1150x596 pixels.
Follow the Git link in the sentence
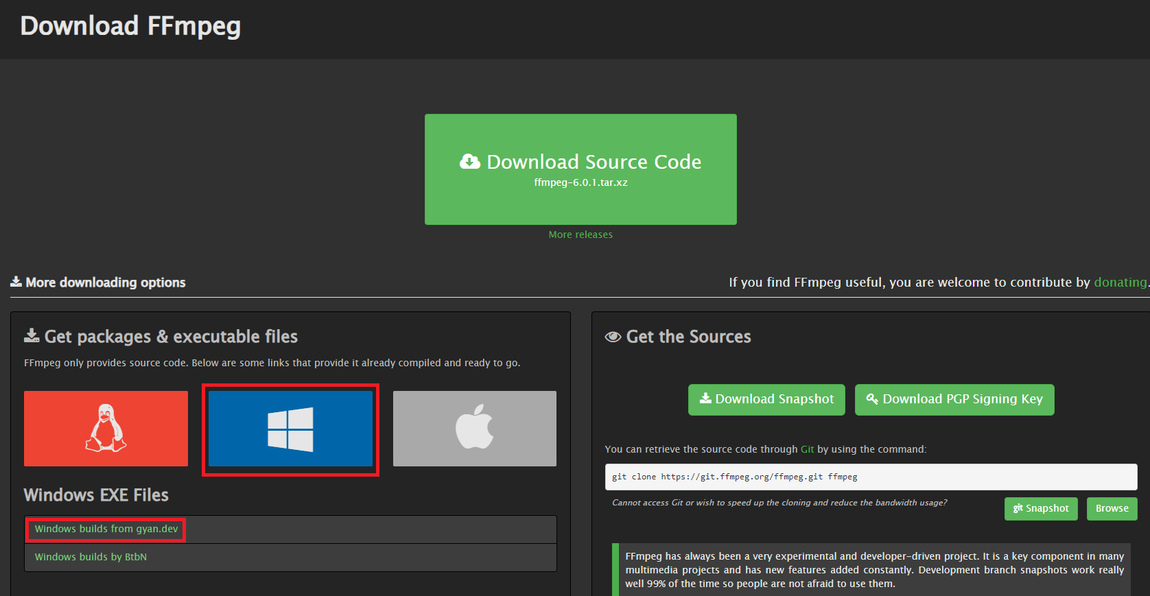807,449
